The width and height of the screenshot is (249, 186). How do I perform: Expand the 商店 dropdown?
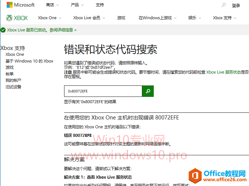tap(52, 5)
